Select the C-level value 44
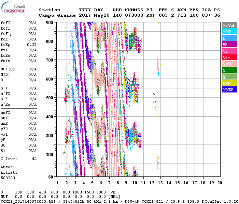Viewport: 239px width, 204px height. pyautogui.click(x=34, y=159)
